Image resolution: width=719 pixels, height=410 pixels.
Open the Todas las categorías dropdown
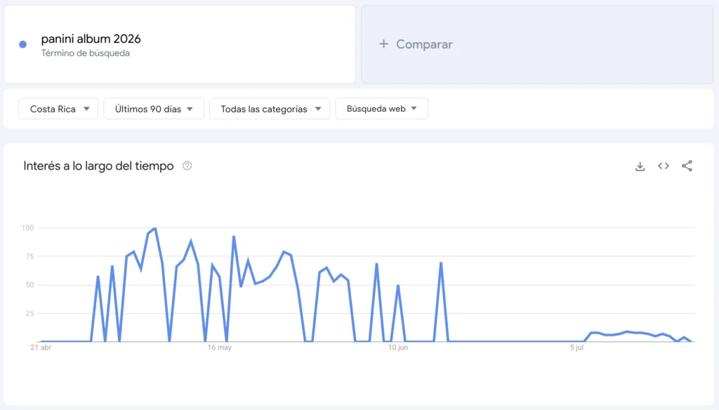[x=270, y=109]
